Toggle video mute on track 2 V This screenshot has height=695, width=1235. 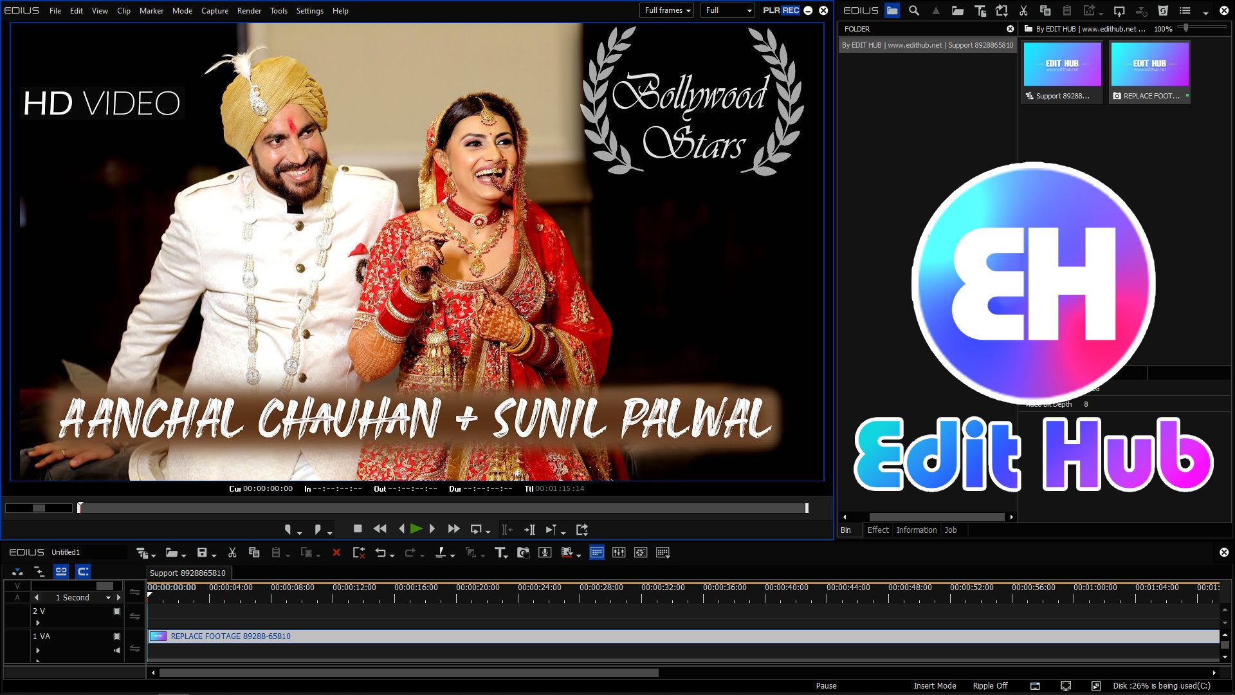click(117, 611)
